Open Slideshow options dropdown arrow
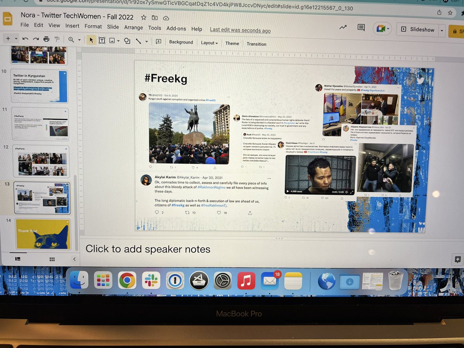464x348 pixels. pyautogui.click(x=442, y=30)
